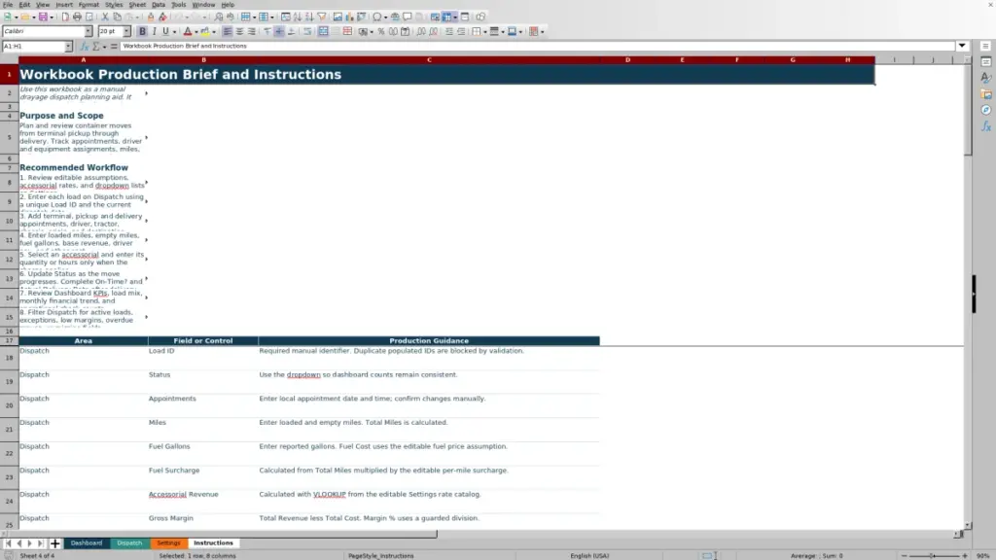Open the sidebar Navigator compass icon
The height and width of the screenshot is (560, 996).
tap(986, 110)
